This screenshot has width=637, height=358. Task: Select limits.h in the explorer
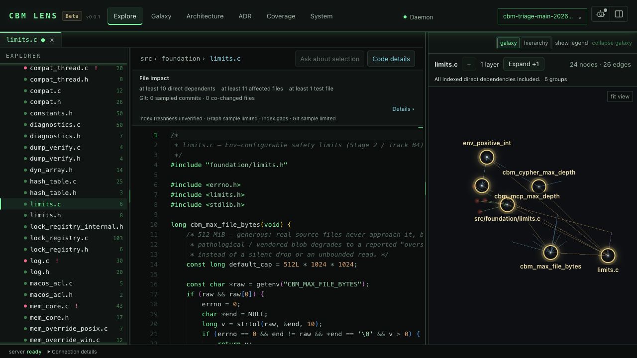64,215
